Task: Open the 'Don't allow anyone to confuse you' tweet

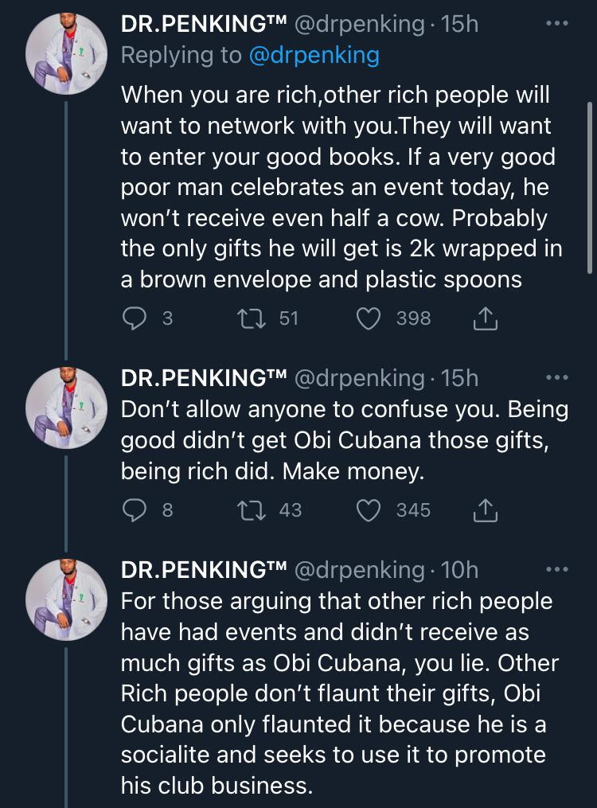Action: point(344,440)
